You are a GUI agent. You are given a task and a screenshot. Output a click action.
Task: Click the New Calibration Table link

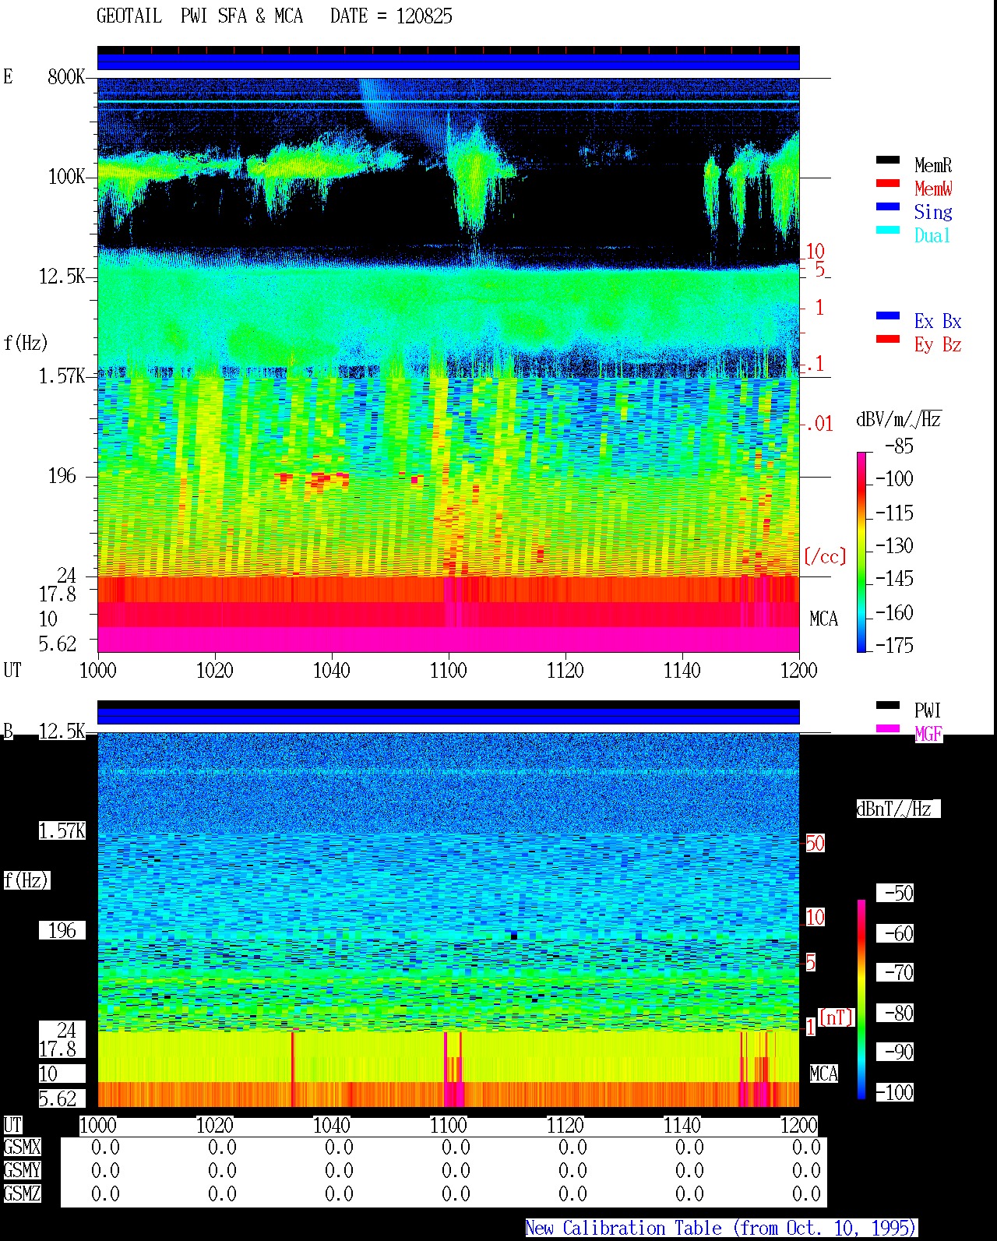721,1229
